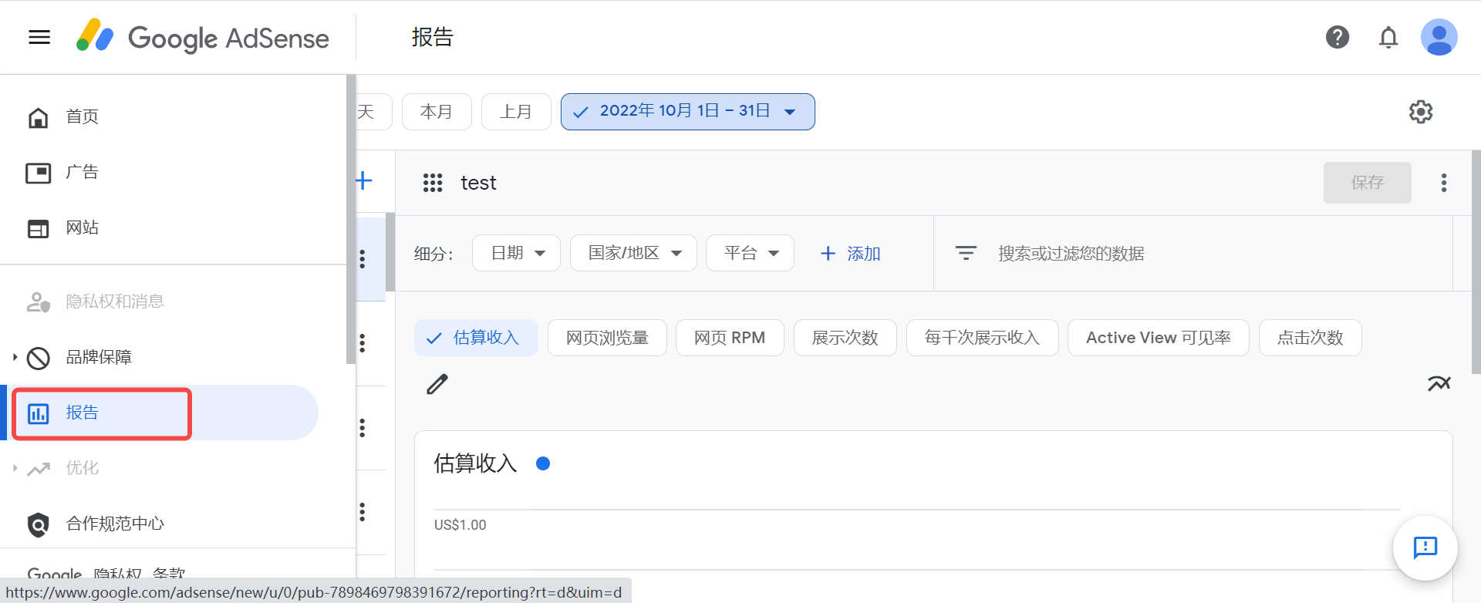This screenshot has width=1481, height=603.
Task: Click the help question mark icon
Action: [x=1337, y=37]
